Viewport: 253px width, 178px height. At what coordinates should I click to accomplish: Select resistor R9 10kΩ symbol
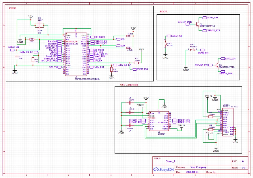coord(111,69)
